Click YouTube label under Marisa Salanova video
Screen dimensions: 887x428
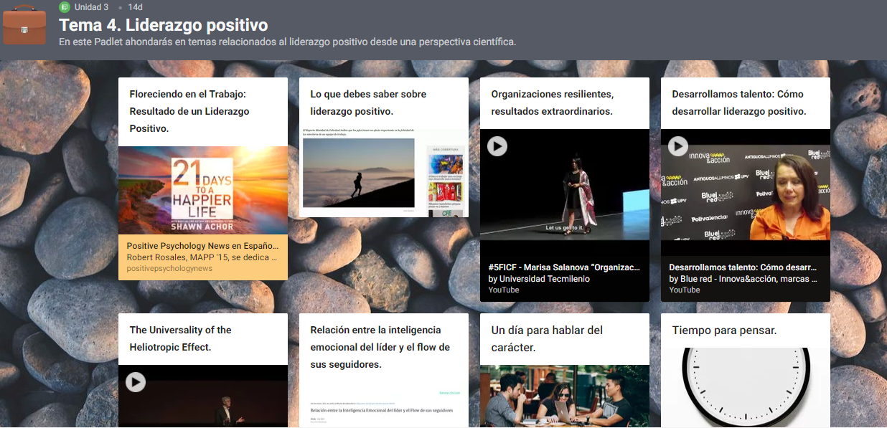tap(504, 290)
